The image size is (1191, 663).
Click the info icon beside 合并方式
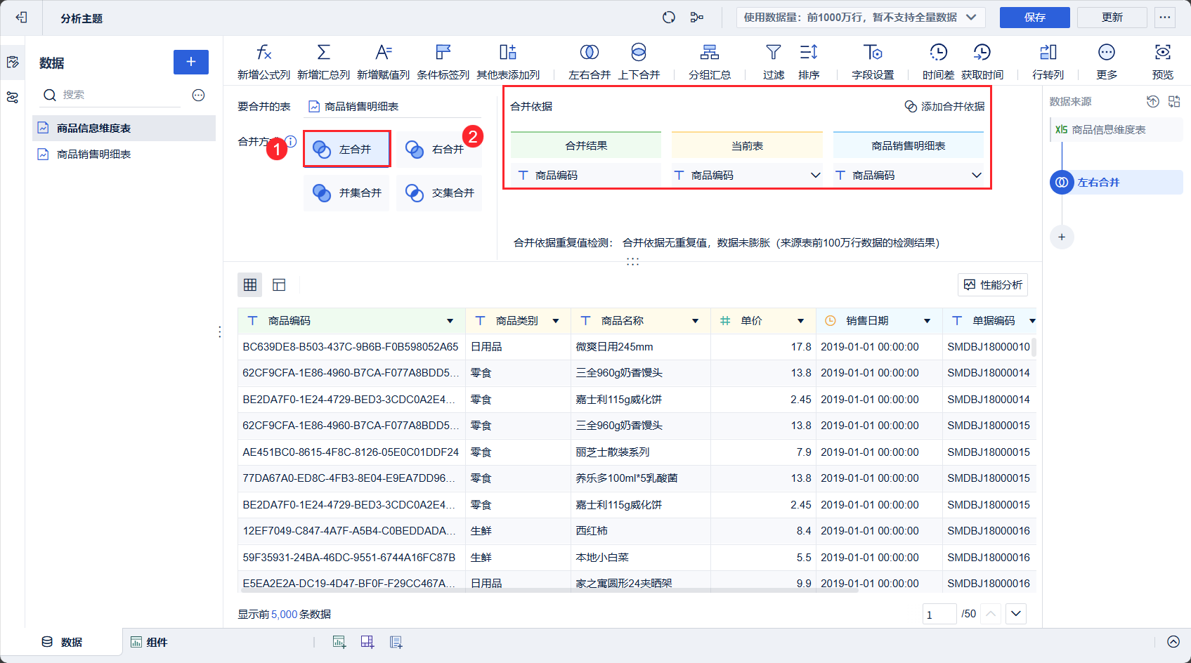291,141
